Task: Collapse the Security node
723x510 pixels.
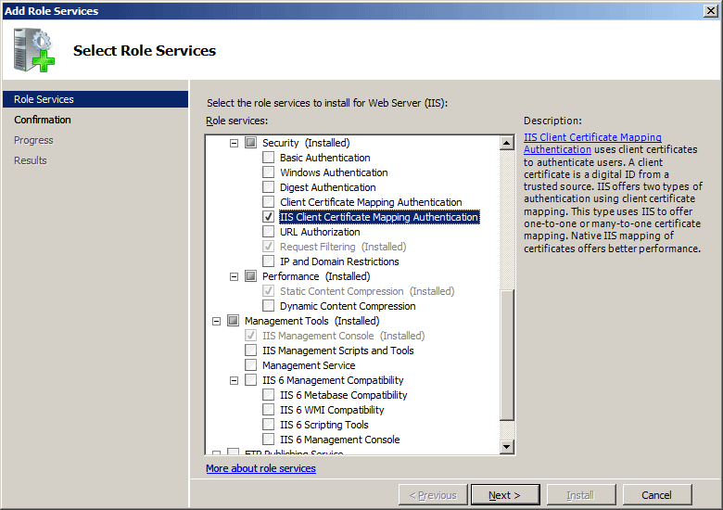Action: pyautogui.click(x=235, y=143)
